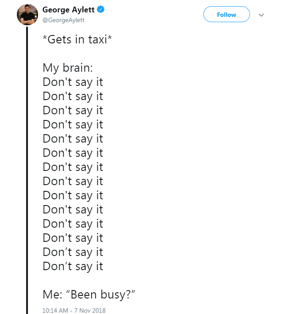Click the "My brain:" text line

pyautogui.click(x=67, y=68)
